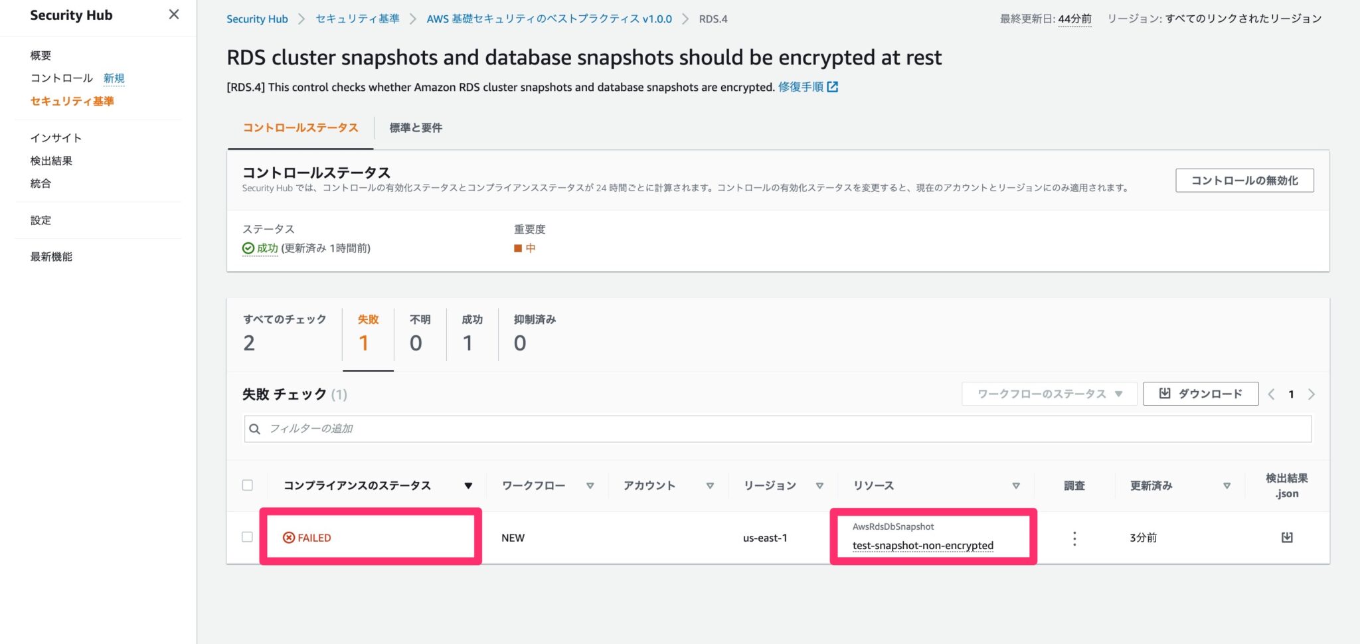Viewport: 1360px width, 644px height.
Task: Sort by リソース column arrow
Action: [1016, 486]
